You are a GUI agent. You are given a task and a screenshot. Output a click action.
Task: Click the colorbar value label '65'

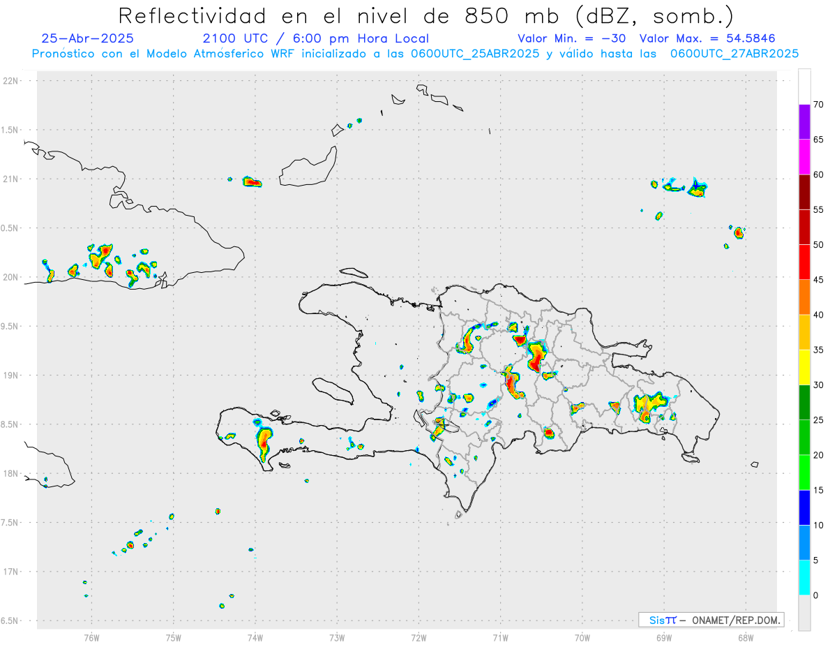818,140
